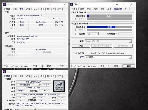Click 停止 button to stop benchmark
This screenshot has height=110, width=148.
(x=81, y=46)
